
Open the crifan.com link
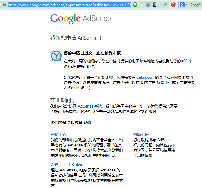(146, 77)
